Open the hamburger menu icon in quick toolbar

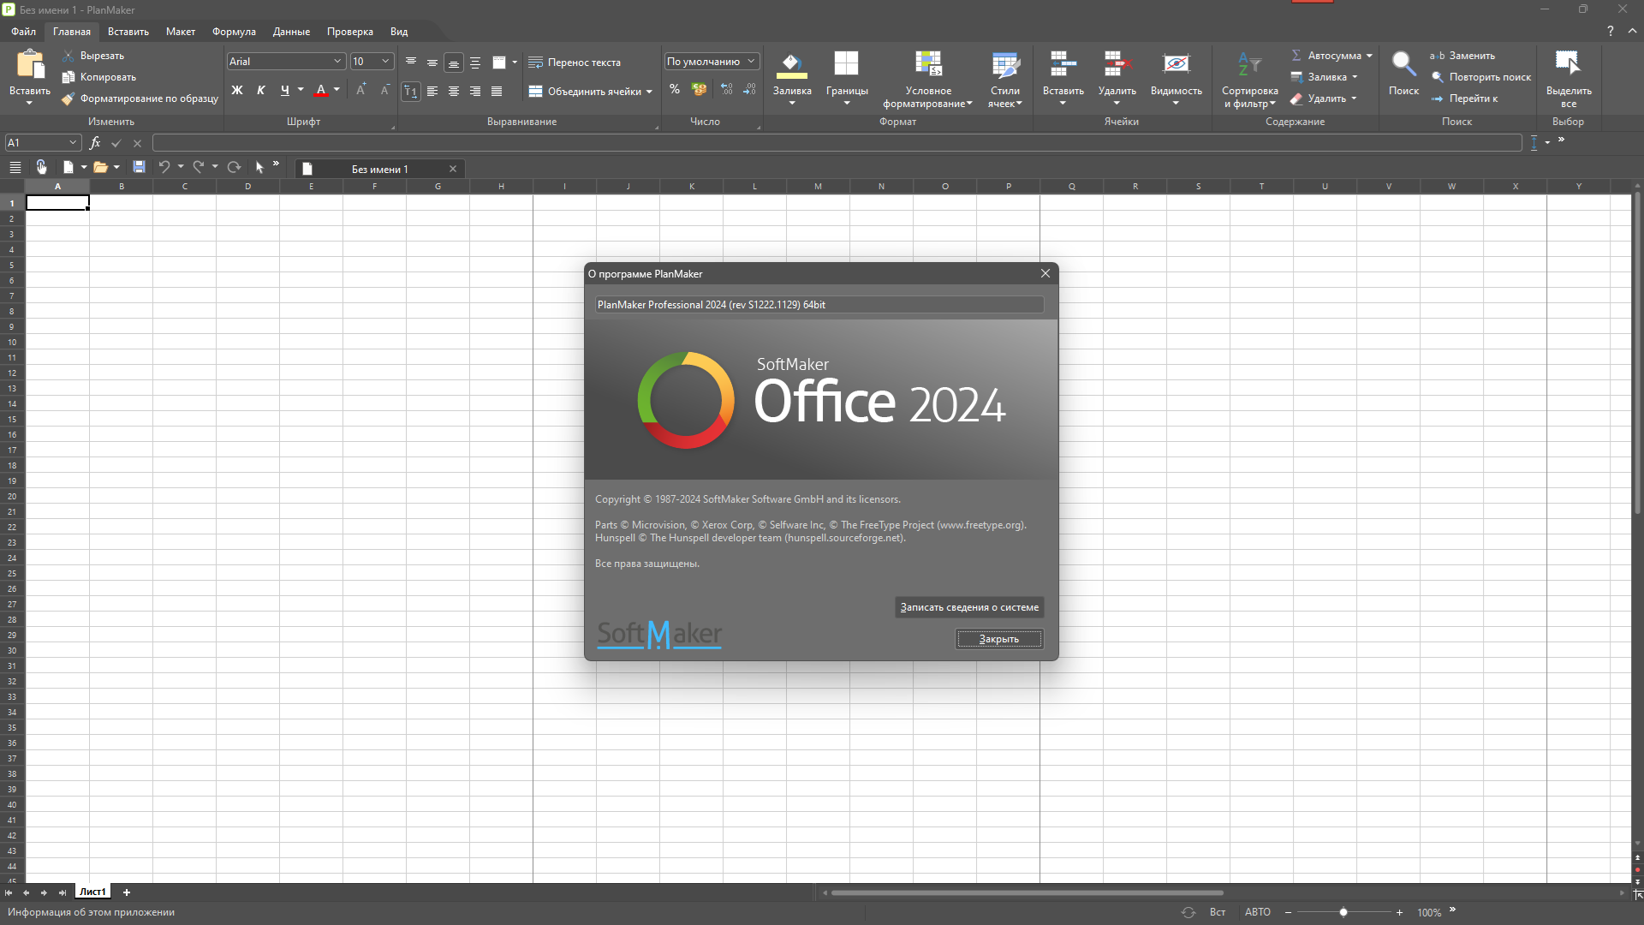pyautogui.click(x=15, y=167)
